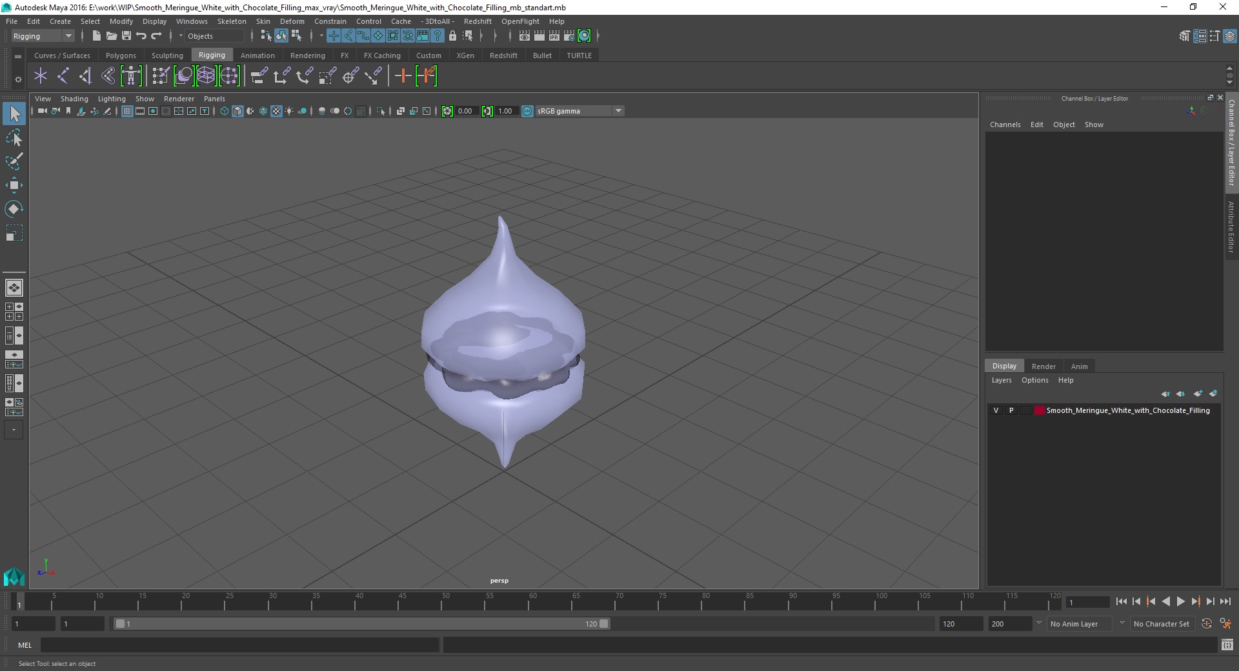Screen dimensions: 1239x671
Task: Activate the Create Joints tool
Action: pos(63,76)
